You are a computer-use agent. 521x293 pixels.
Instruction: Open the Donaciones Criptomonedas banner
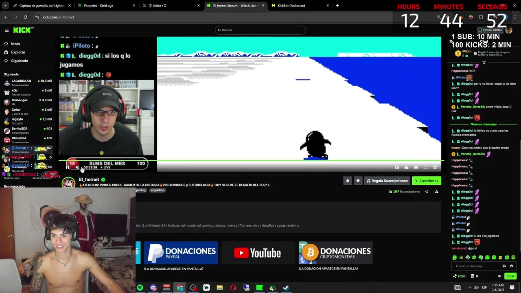point(335,253)
